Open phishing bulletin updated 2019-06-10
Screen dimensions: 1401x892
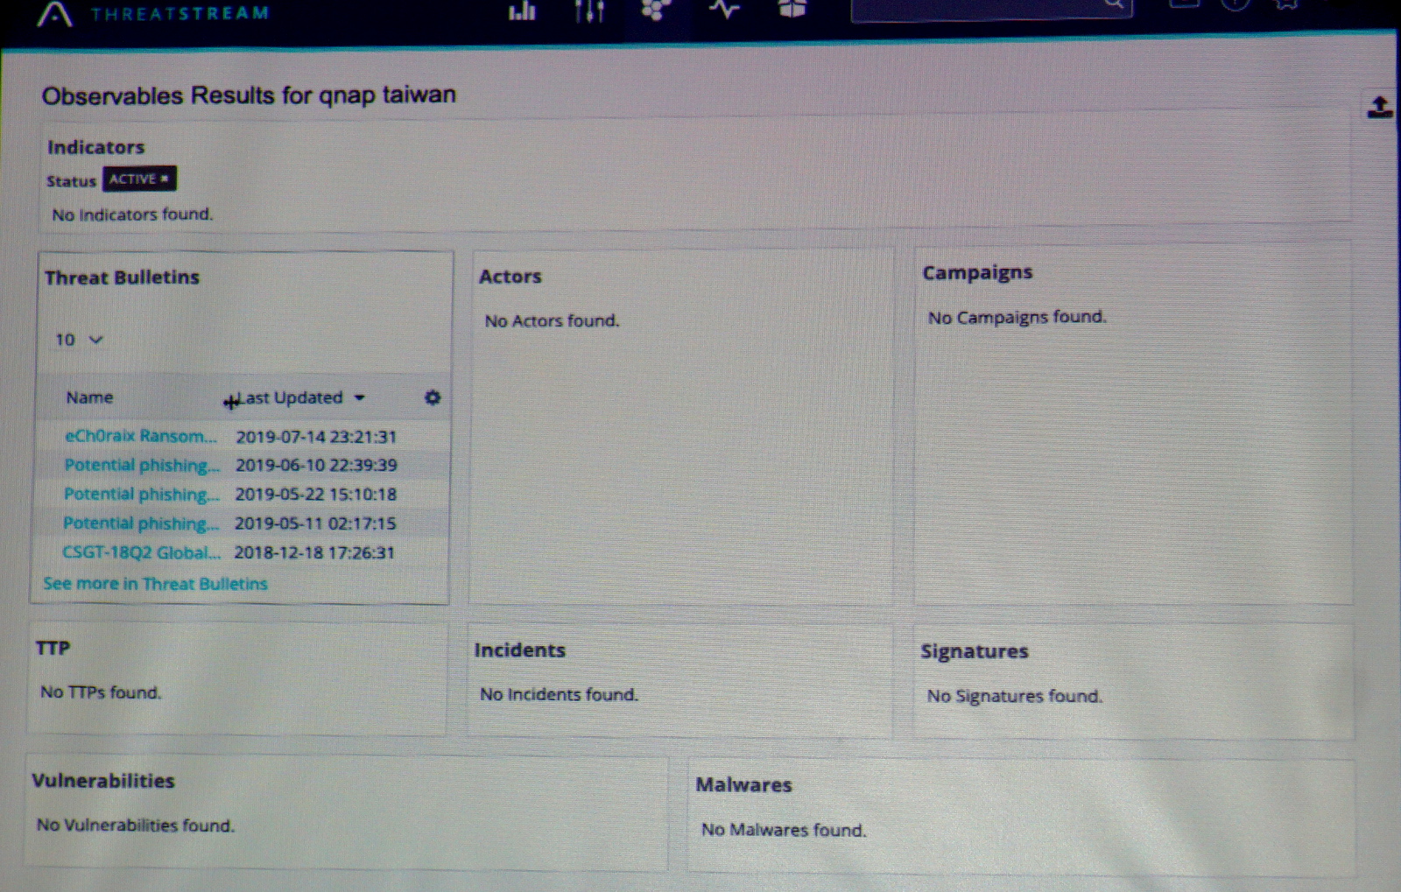point(142,465)
